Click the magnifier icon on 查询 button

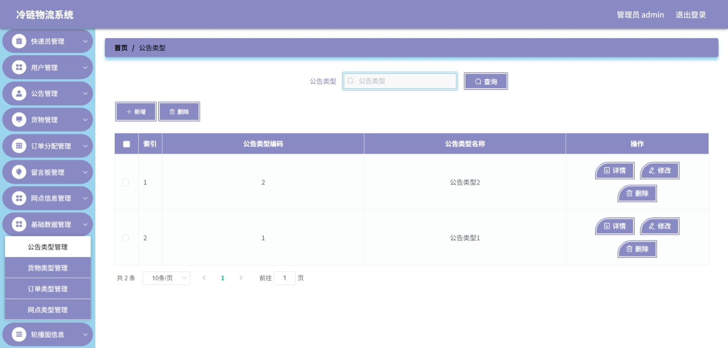tap(478, 82)
